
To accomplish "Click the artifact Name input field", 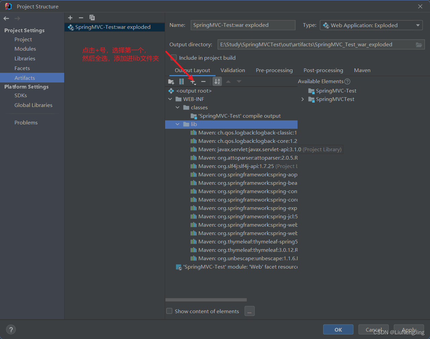I will 243,25.
